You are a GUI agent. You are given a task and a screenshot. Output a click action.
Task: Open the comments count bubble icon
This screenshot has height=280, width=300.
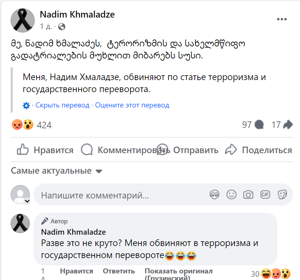tap(259, 125)
